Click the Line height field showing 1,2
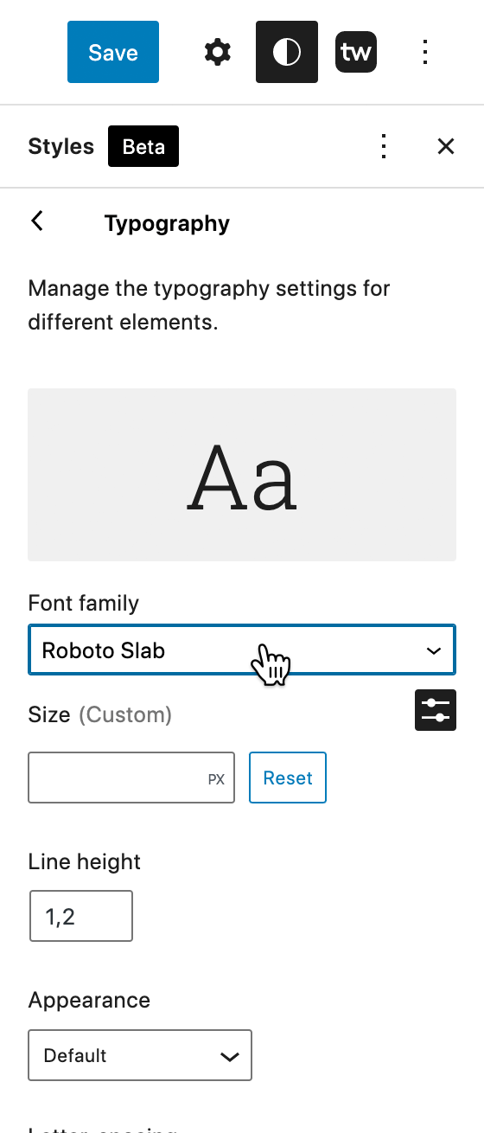Image resolution: width=484 pixels, height=1133 pixels. tap(81, 916)
